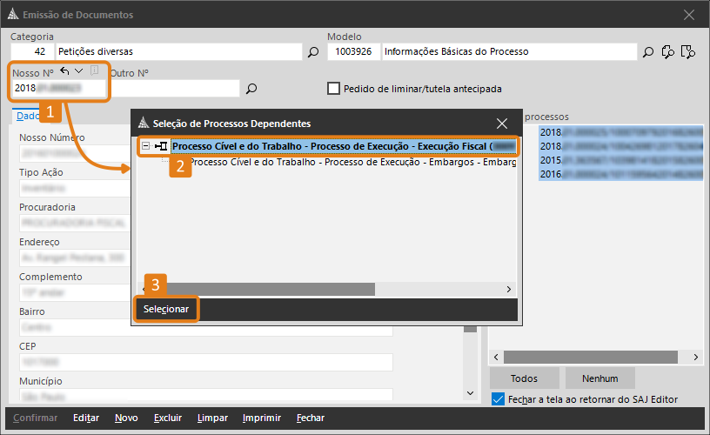The image size is (710, 435).
Task: Click the Outro Nº search magnifier icon
Action: tap(251, 88)
